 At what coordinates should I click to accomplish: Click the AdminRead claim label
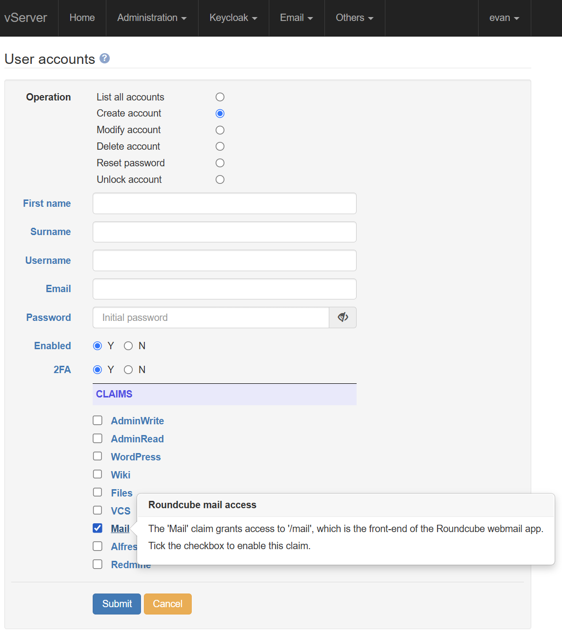coord(137,439)
